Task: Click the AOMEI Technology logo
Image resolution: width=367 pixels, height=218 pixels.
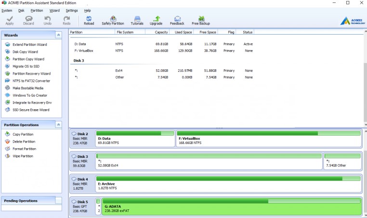Action: [353, 21]
